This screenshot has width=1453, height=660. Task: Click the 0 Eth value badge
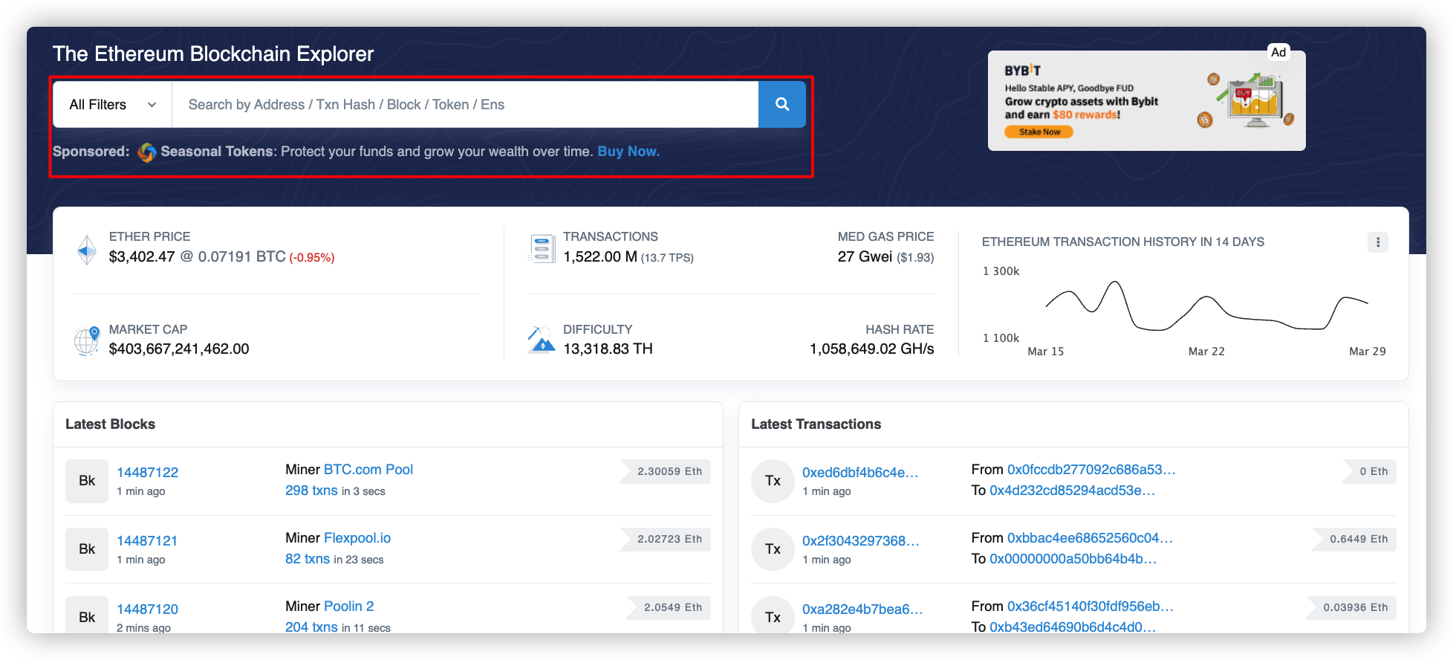(x=1370, y=471)
